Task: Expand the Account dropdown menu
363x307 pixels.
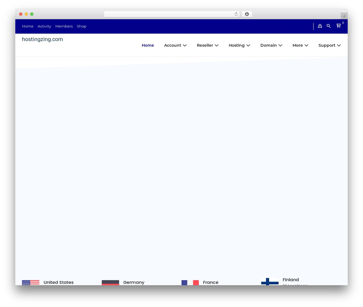Action: pos(175,45)
